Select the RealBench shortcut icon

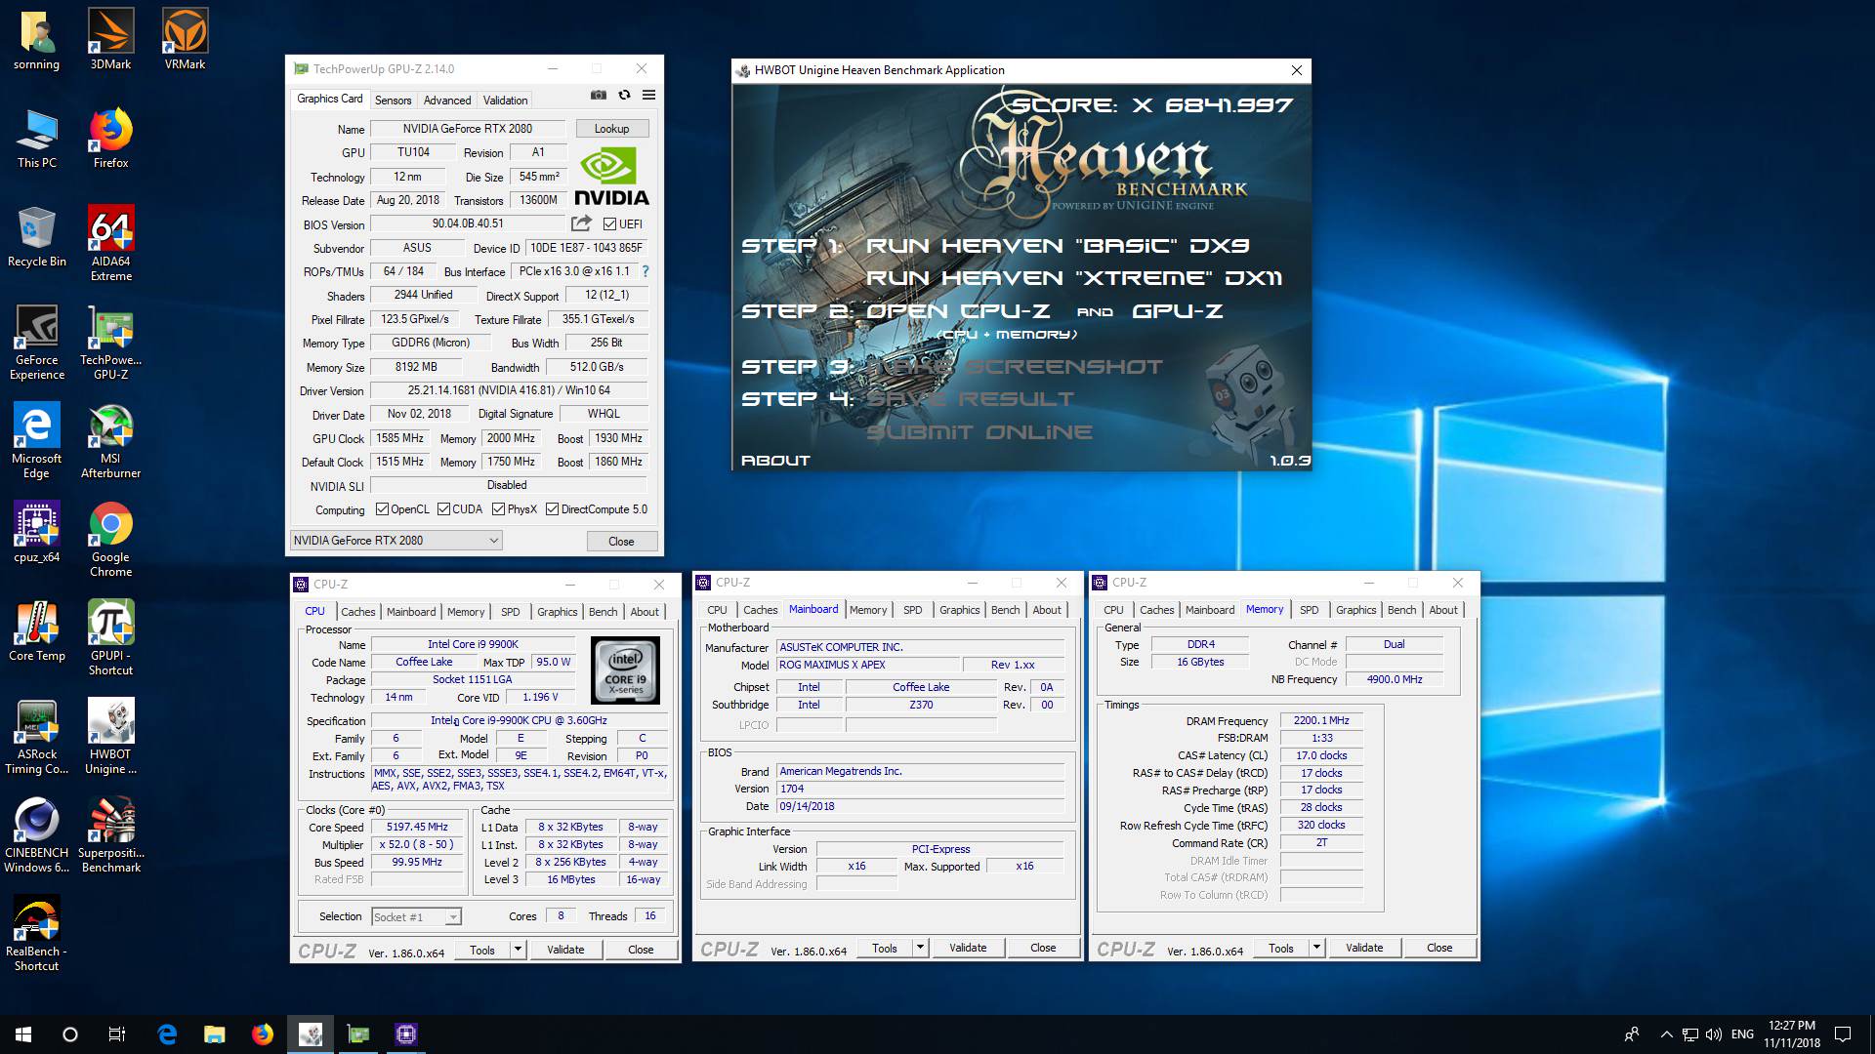click(36, 934)
